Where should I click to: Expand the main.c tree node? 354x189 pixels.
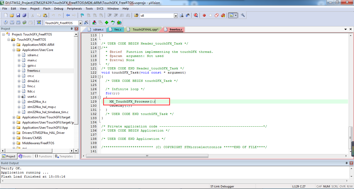[x=19, y=60]
